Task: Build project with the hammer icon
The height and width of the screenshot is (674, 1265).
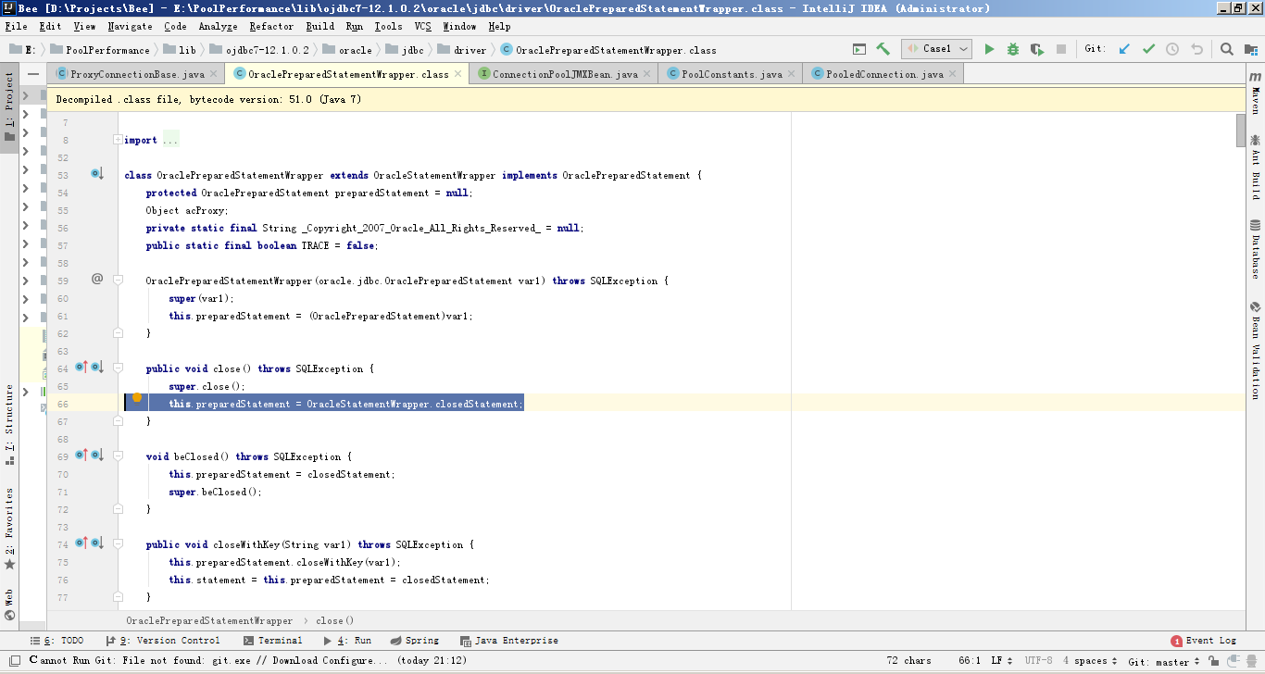Action: (883, 49)
